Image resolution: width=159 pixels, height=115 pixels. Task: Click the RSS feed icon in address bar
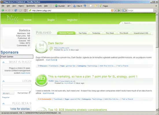click(x=112, y=10)
